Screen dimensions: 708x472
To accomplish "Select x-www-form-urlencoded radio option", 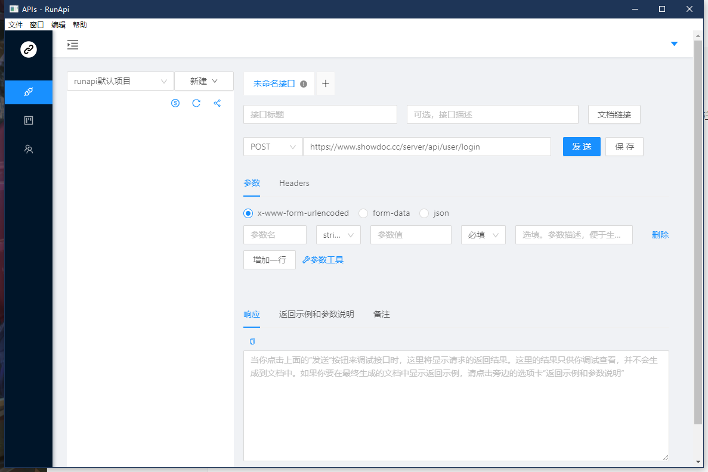I will 248,213.
